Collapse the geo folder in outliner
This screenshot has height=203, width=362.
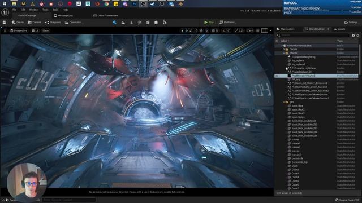284,102
